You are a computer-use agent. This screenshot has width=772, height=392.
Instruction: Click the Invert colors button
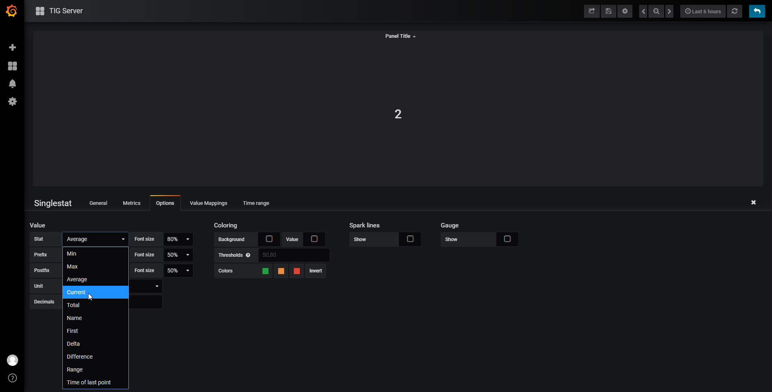[x=316, y=271]
